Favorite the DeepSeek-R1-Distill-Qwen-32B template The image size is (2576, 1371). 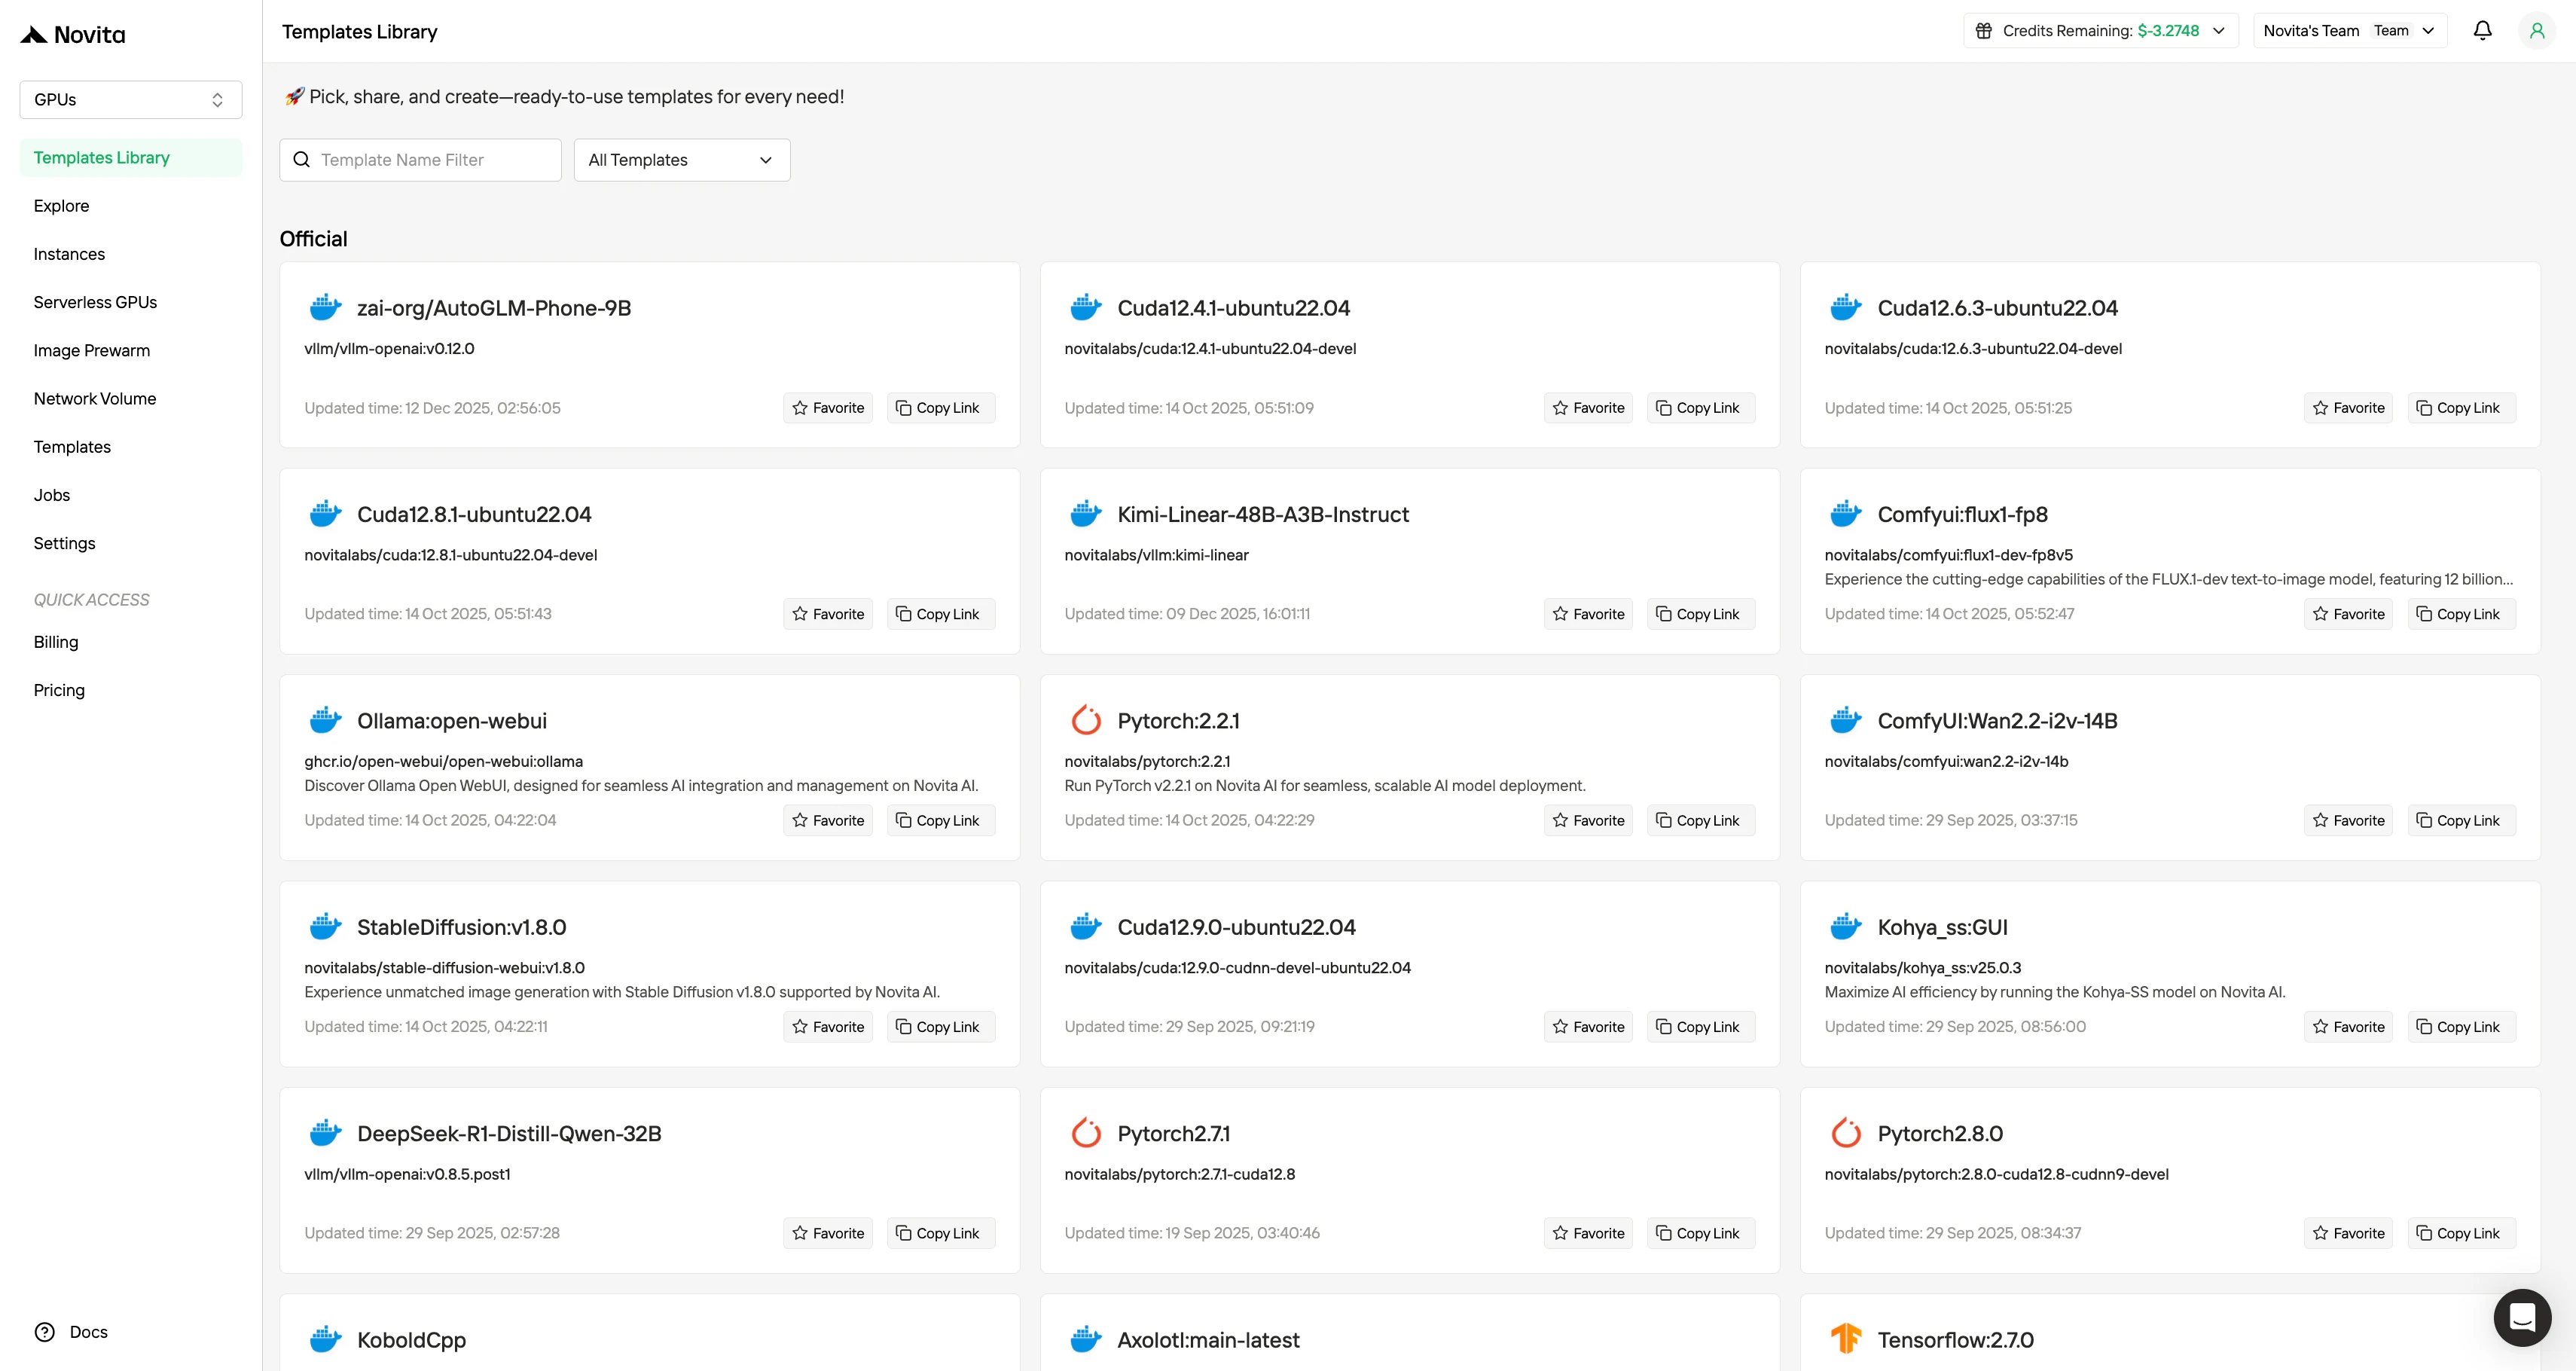coord(828,1234)
